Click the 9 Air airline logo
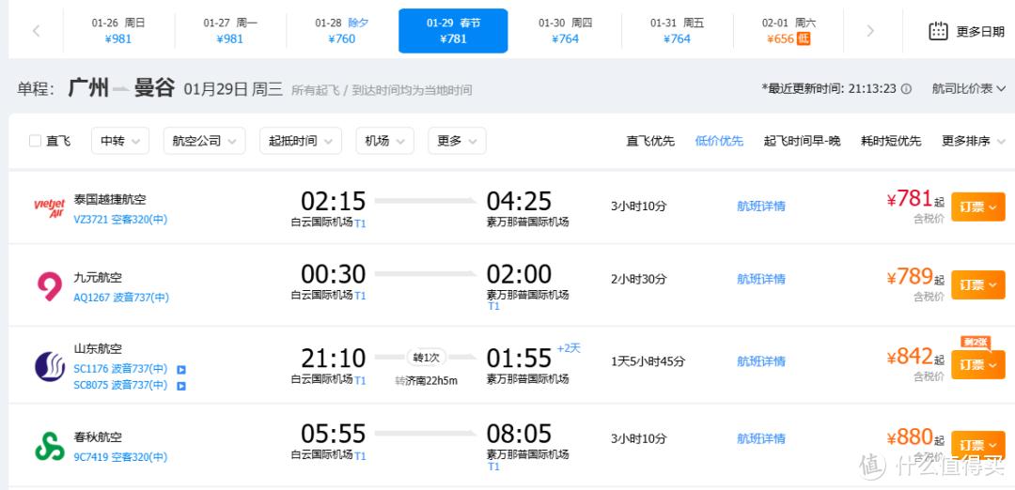1015x490 pixels. tap(49, 284)
